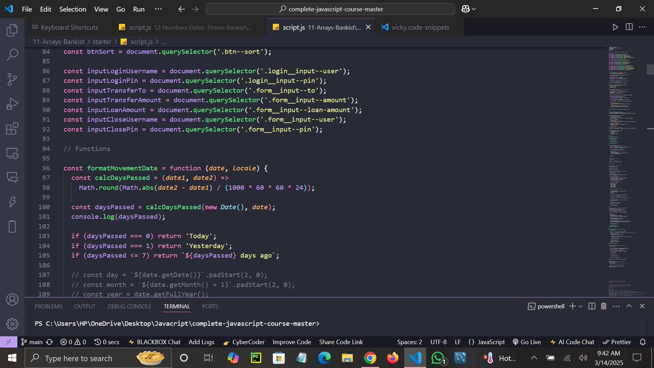Click Improve Code in status bar
Viewport: 654px width, 368px height.
click(x=292, y=342)
